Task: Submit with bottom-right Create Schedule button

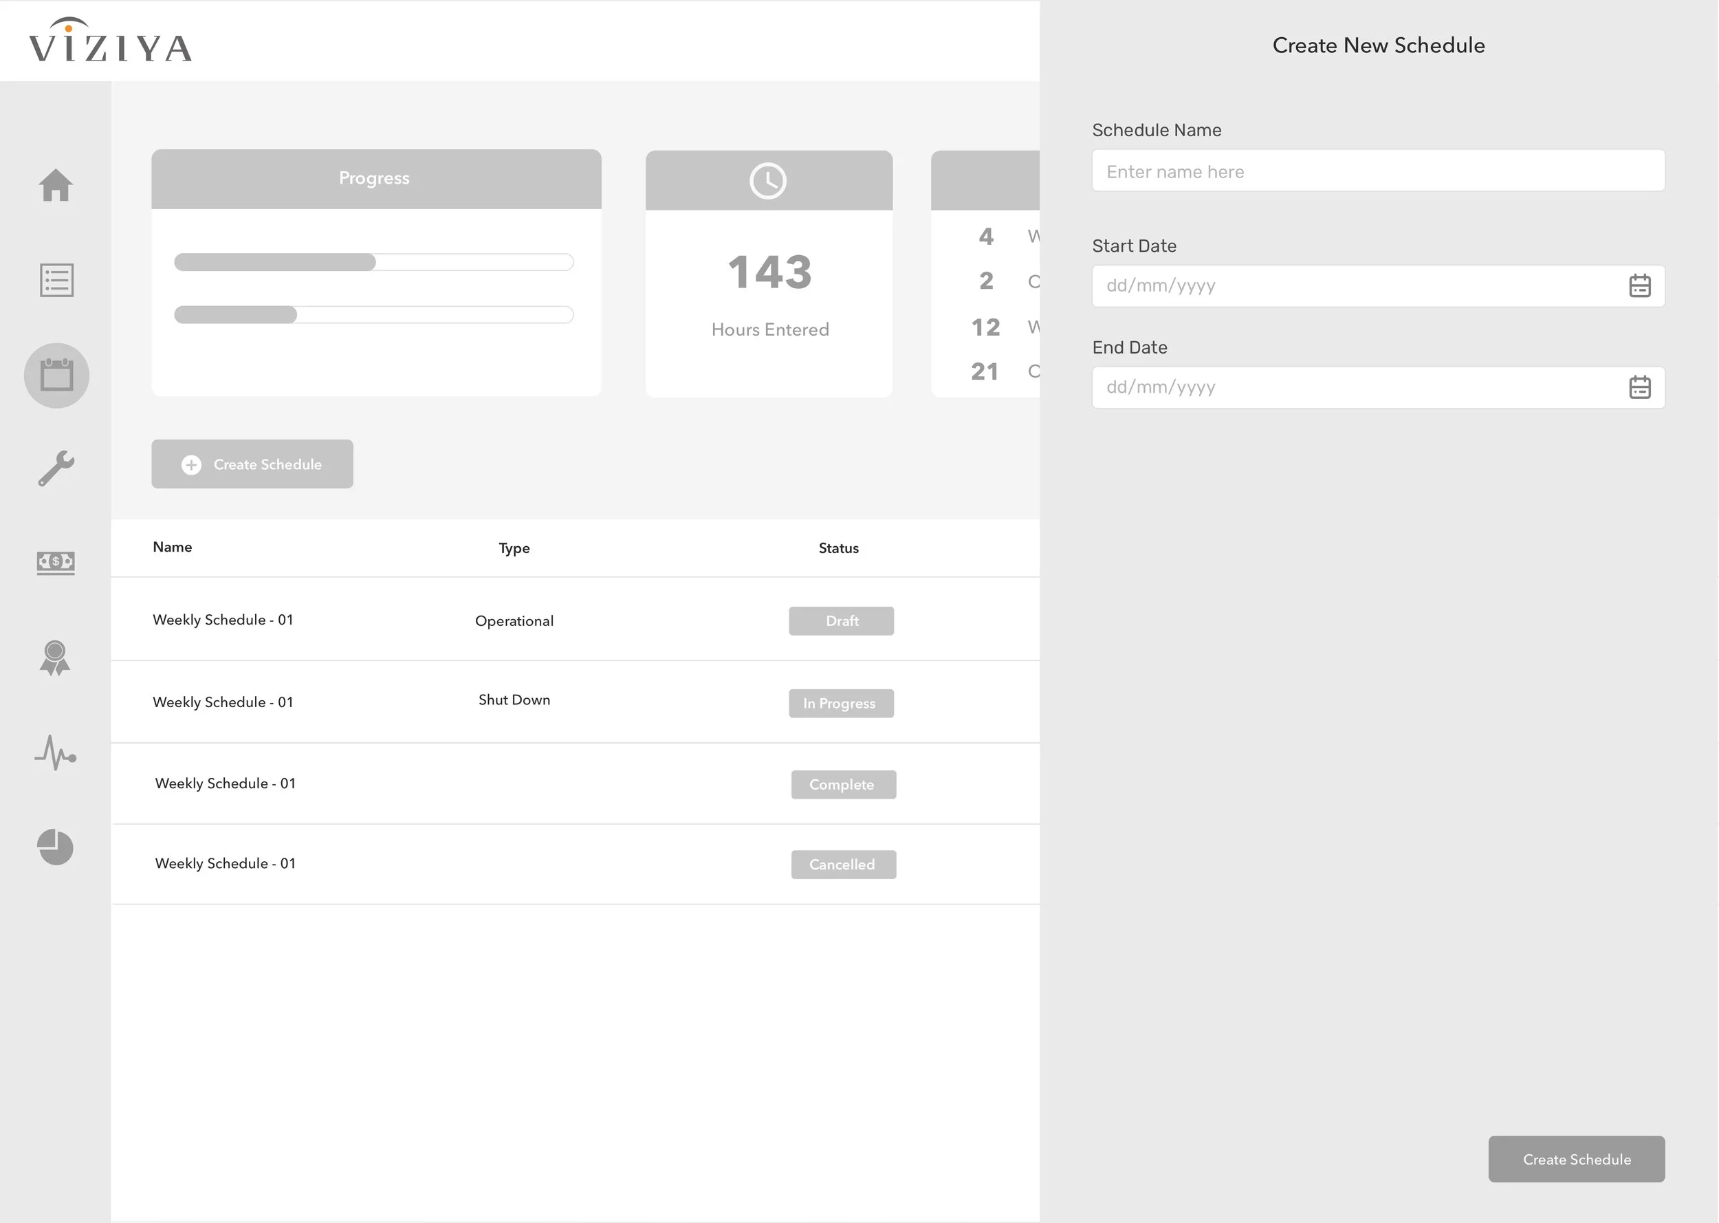Action: 1576,1159
